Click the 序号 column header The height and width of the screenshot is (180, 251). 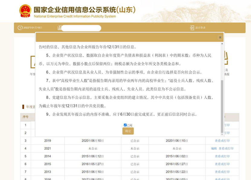26,117
